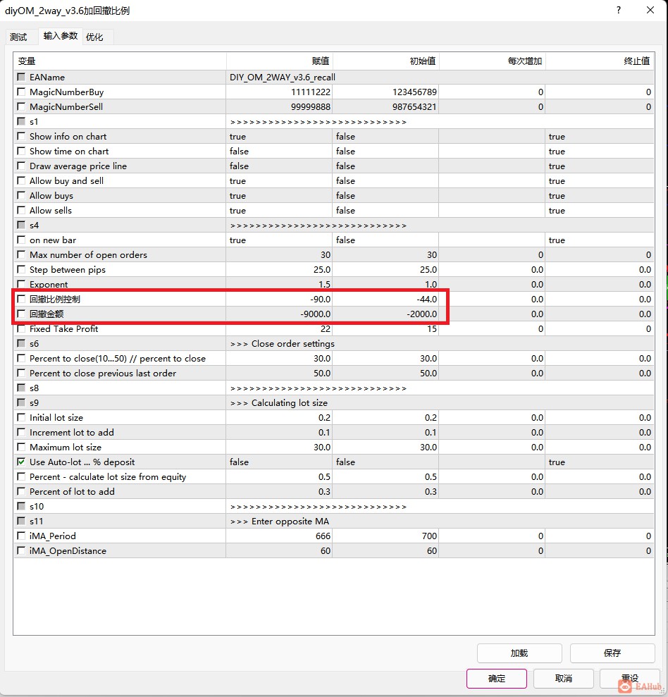Viewport: 668px width, 697px height.
Task: Select the s9 Calculating lot size row
Action: [x=334, y=402]
